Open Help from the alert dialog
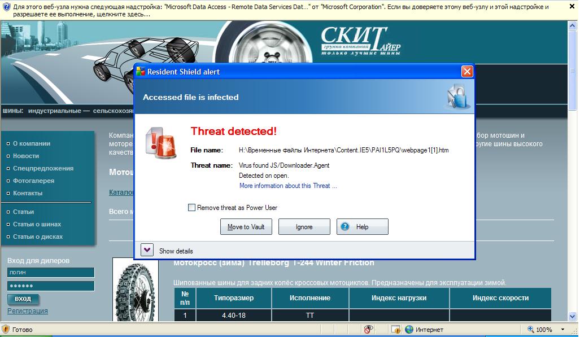Viewport: 580px width, 337px height. tap(363, 227)
